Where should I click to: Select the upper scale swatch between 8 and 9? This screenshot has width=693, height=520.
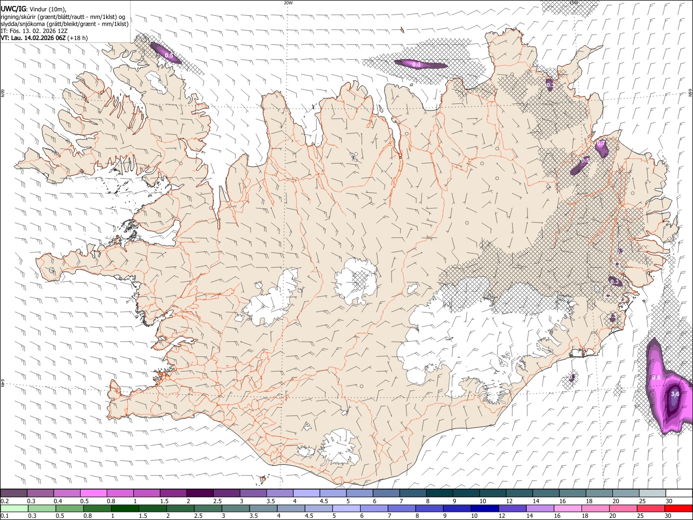point(439,493)
